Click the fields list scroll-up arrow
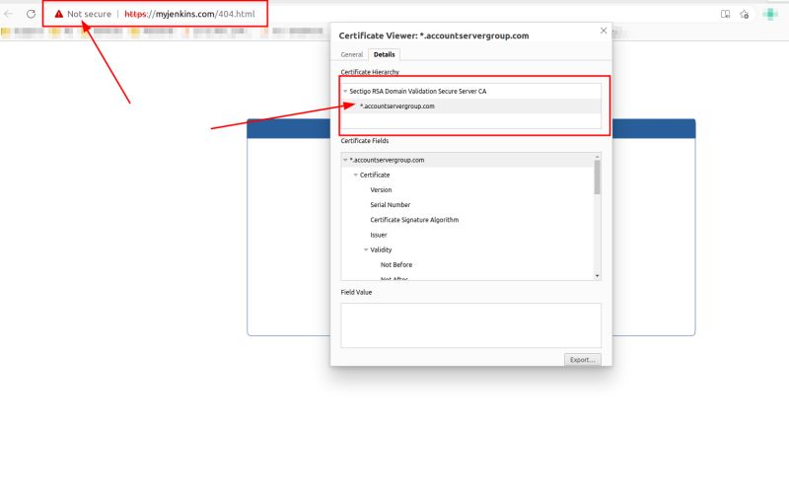Image resolution: width=789 pixels, height=497 pixels. [598, 157]
